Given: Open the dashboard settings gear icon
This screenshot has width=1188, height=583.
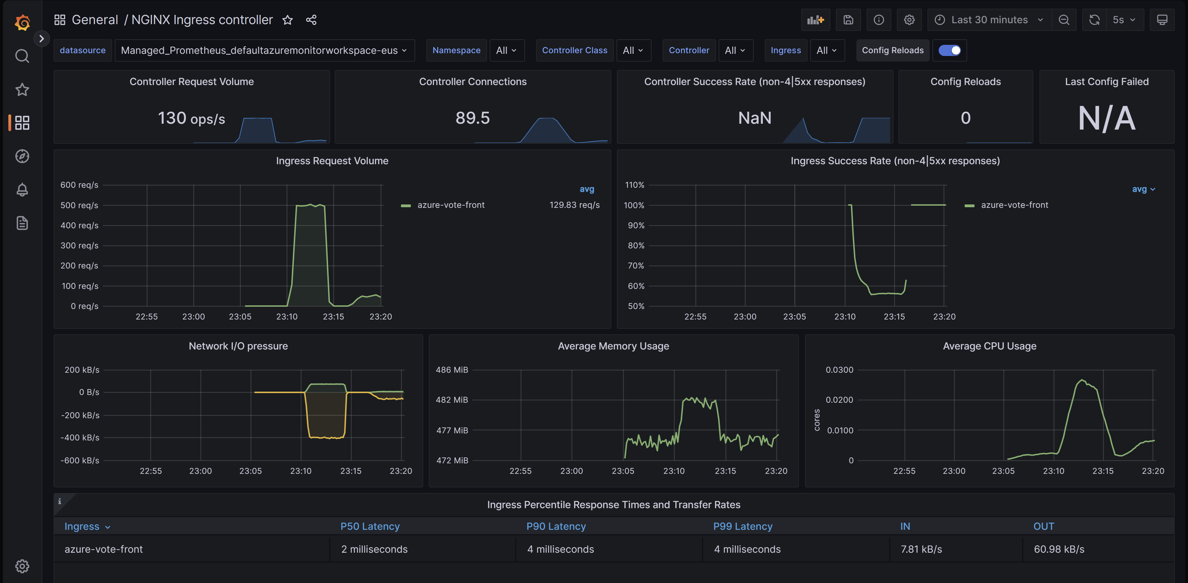Looking at the screenshot, I should 908,19.
